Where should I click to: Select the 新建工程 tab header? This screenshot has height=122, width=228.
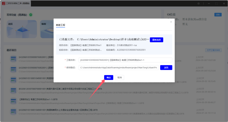[60, 25]
